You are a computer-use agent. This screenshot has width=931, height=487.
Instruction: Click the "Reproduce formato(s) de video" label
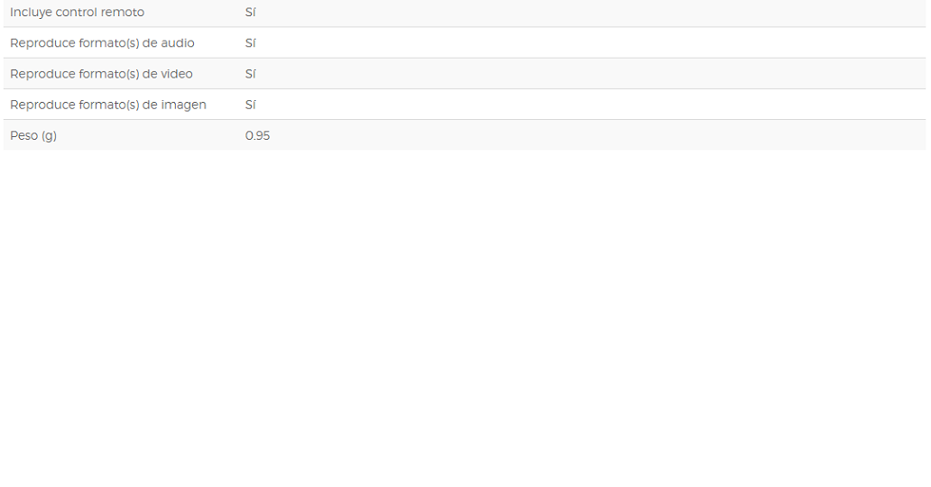[102, 74]
